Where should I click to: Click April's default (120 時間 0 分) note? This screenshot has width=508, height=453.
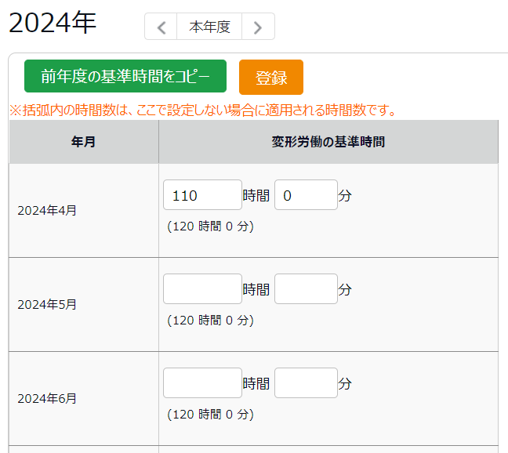click(x=210, y=226)
